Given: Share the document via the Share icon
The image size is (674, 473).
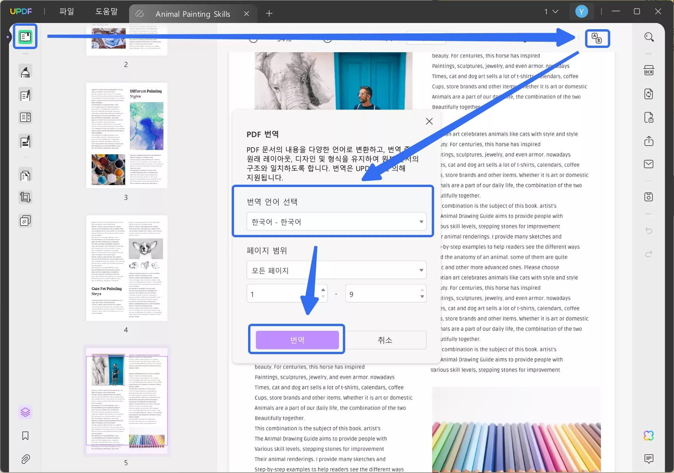Looking at the screenshot, I should (649, 141).
